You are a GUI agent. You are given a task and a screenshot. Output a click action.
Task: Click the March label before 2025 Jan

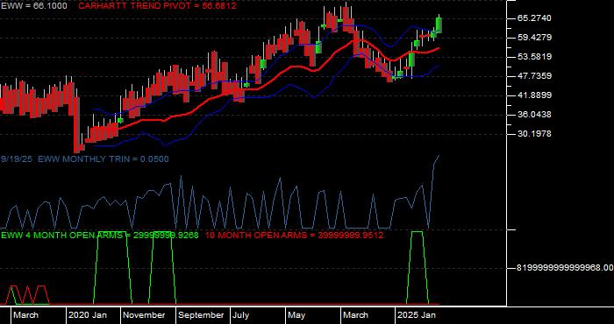356,315
